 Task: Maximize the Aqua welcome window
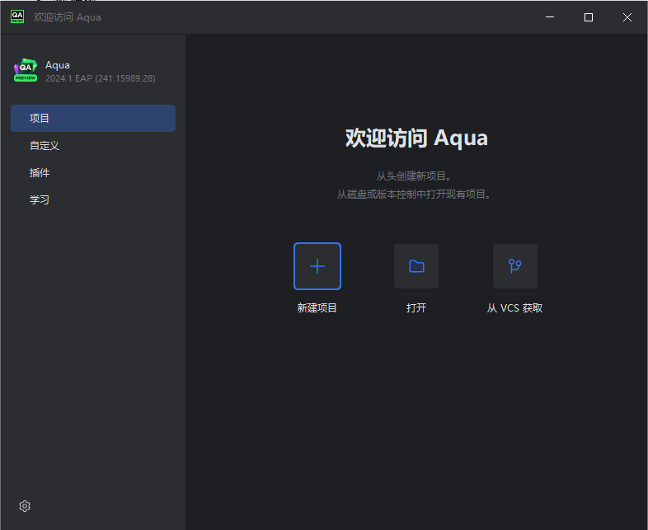click(x=589, y=17)
